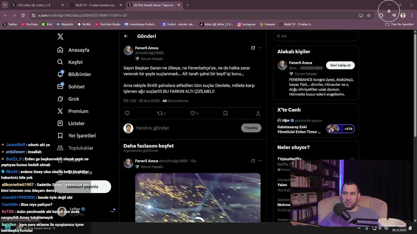Open the YouTube Studio bookmark

click(x=108, y=24)
